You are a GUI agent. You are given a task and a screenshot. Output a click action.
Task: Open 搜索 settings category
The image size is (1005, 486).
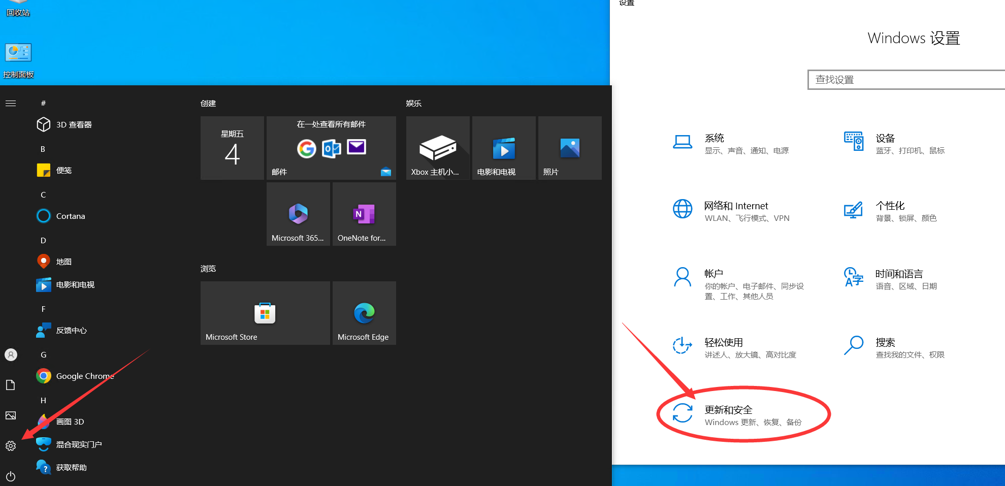[894, 347]
